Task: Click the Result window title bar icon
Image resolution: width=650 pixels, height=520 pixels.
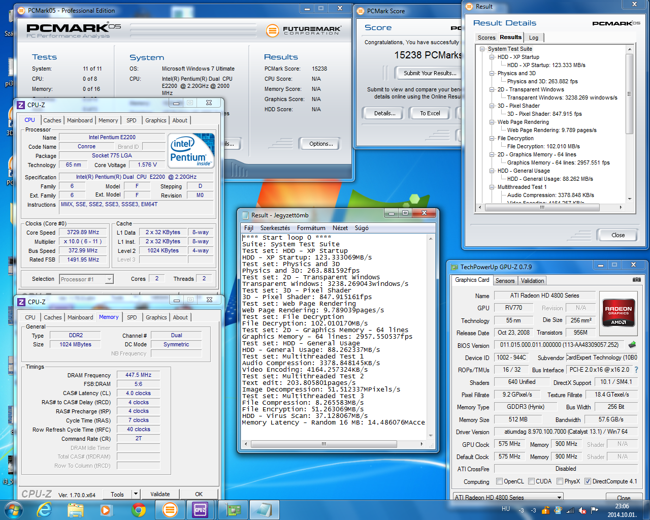Action: [x=468, y=7]
